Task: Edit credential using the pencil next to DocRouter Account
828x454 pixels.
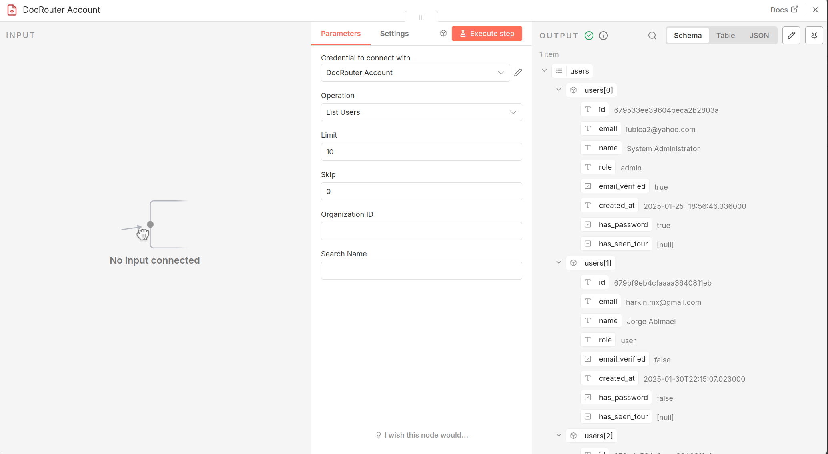Action: pos(518,72)
